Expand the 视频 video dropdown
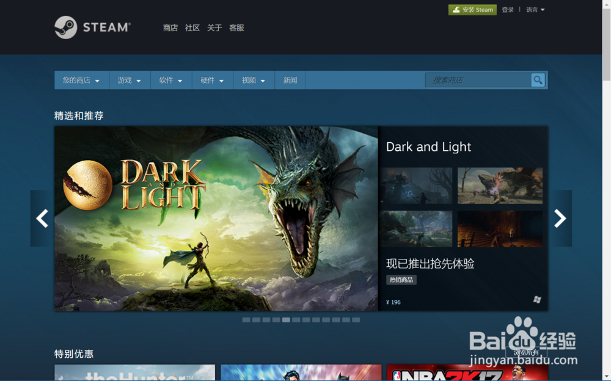Viewport: 611px width, 381px height. pyautogui.click(x=254, y=80)
